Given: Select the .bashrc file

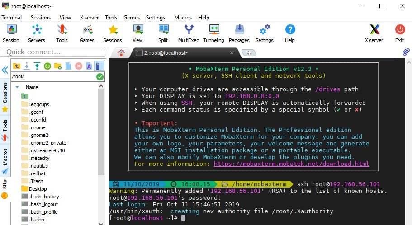Looking at the screenshot, I should [x=33, y=220].
